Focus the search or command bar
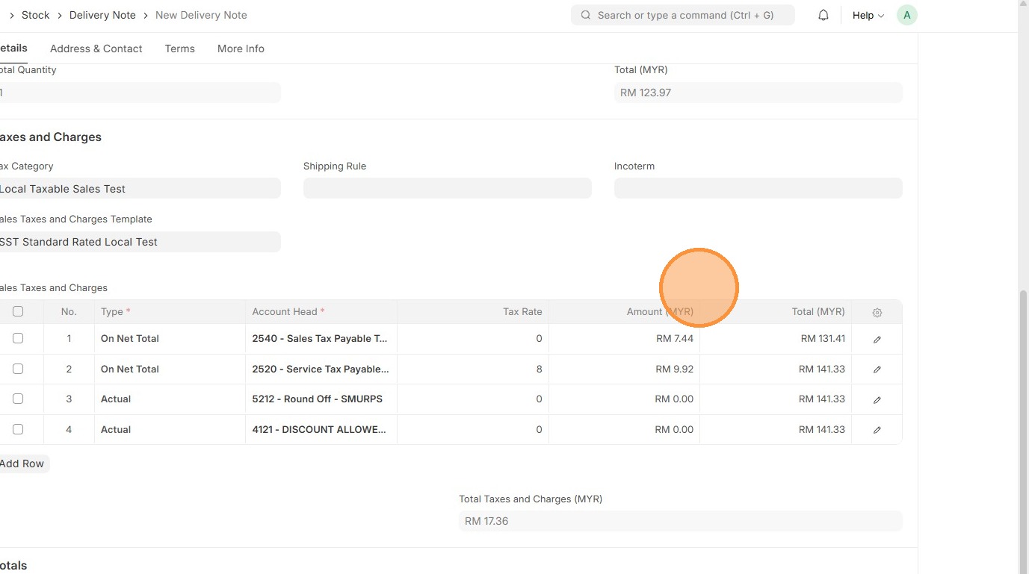This screenshot has width=1029, height=574. (685, 15)
